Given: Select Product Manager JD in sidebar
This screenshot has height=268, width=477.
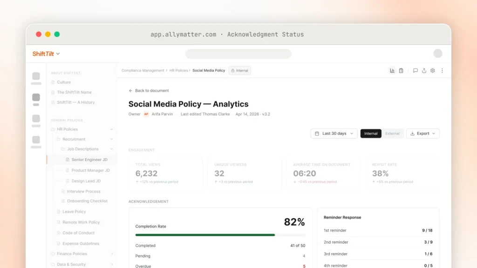Looking at the screenshot, I should click(x=91, y=170).
